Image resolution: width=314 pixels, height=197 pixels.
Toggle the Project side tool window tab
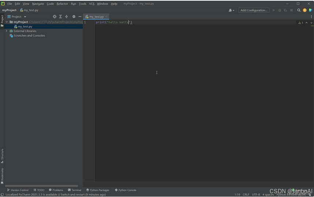(x=2, y=21)
